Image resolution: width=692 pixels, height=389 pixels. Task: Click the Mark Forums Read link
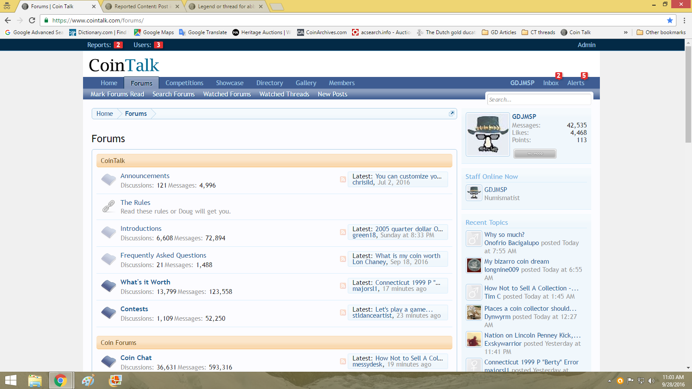117,94
